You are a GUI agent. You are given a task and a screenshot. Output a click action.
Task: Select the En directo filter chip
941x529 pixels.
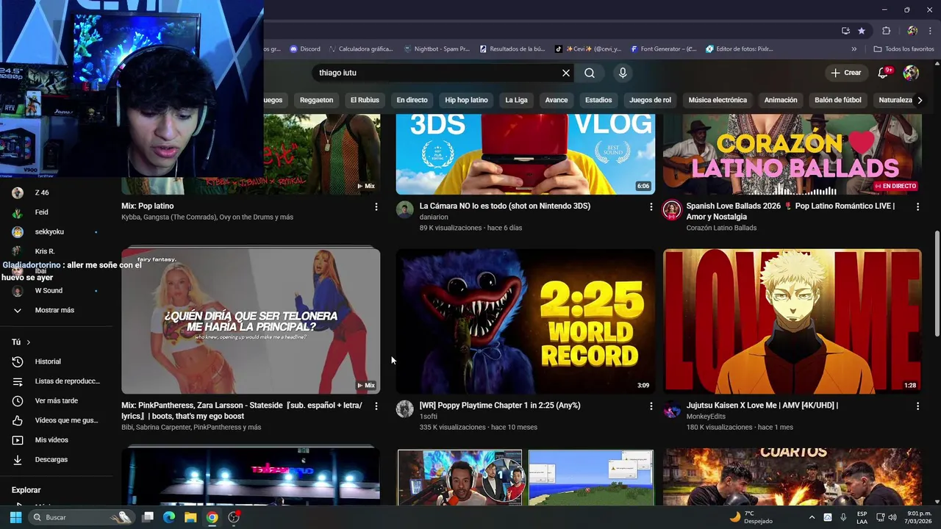point(412,100)
